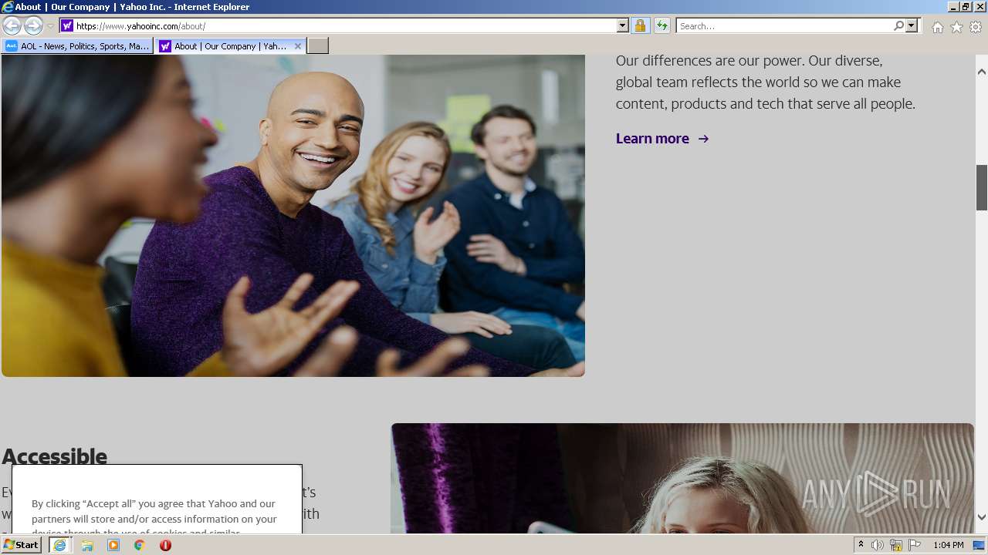
Task: Open Chrome from the taskbar
Action: [x=140, y=545]
